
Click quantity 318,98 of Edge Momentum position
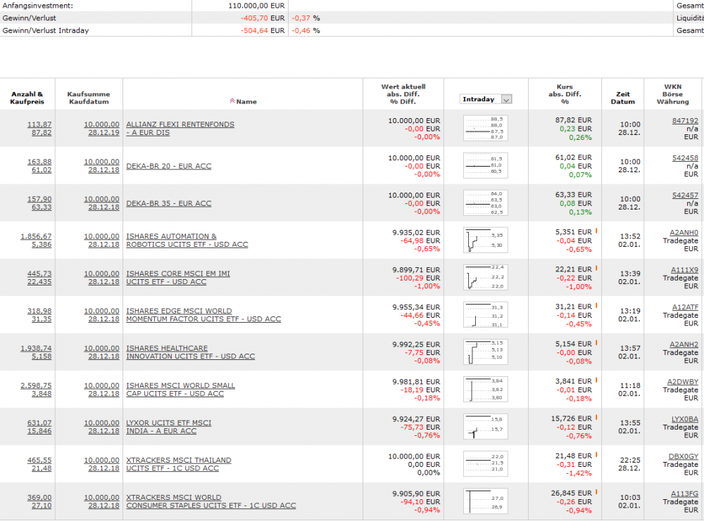coord(39,311)
